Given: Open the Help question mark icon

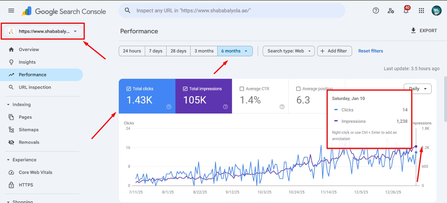Looking at the screenshot, I should point(376,11).
